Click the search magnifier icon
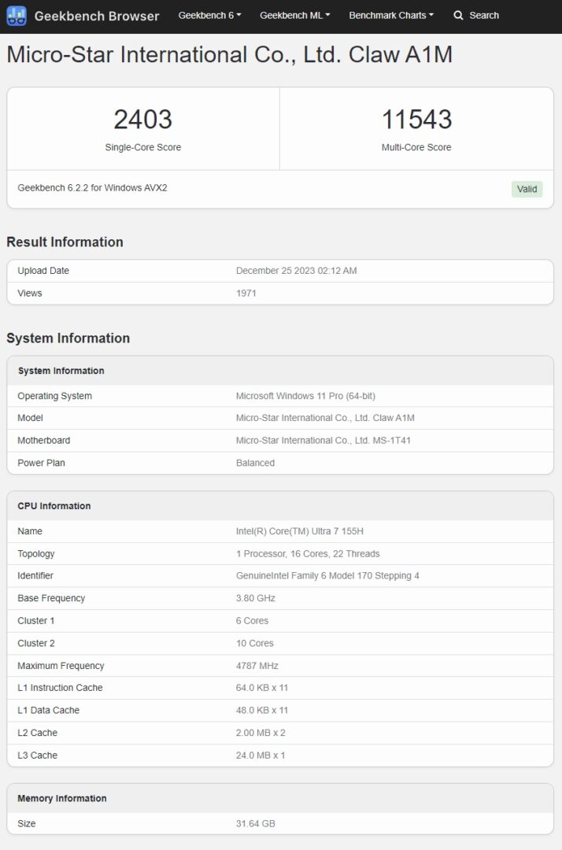 458,16
